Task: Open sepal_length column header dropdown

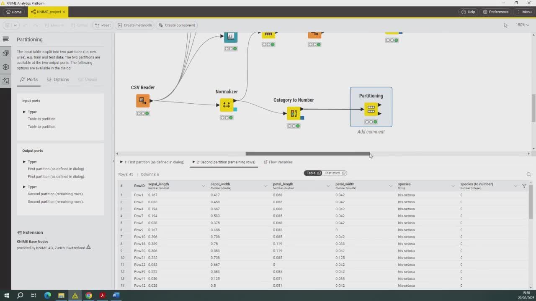Action: [x=203, y=186]
